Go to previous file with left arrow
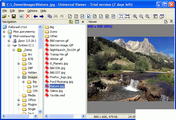Screen dimensions: 176x120 click(35, 17)
